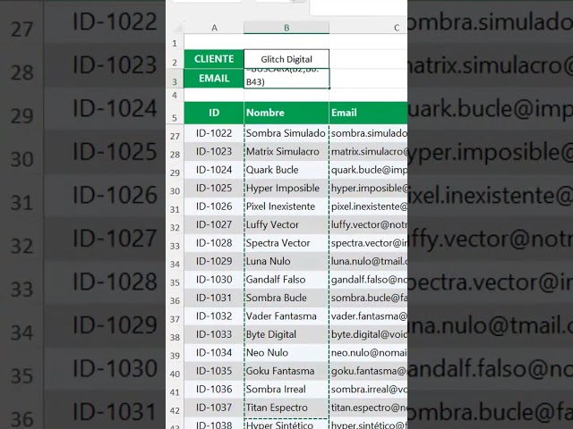The image size is (573, 429).
Task: Click name cell Luffy Vector
Action: coord(286,224)
